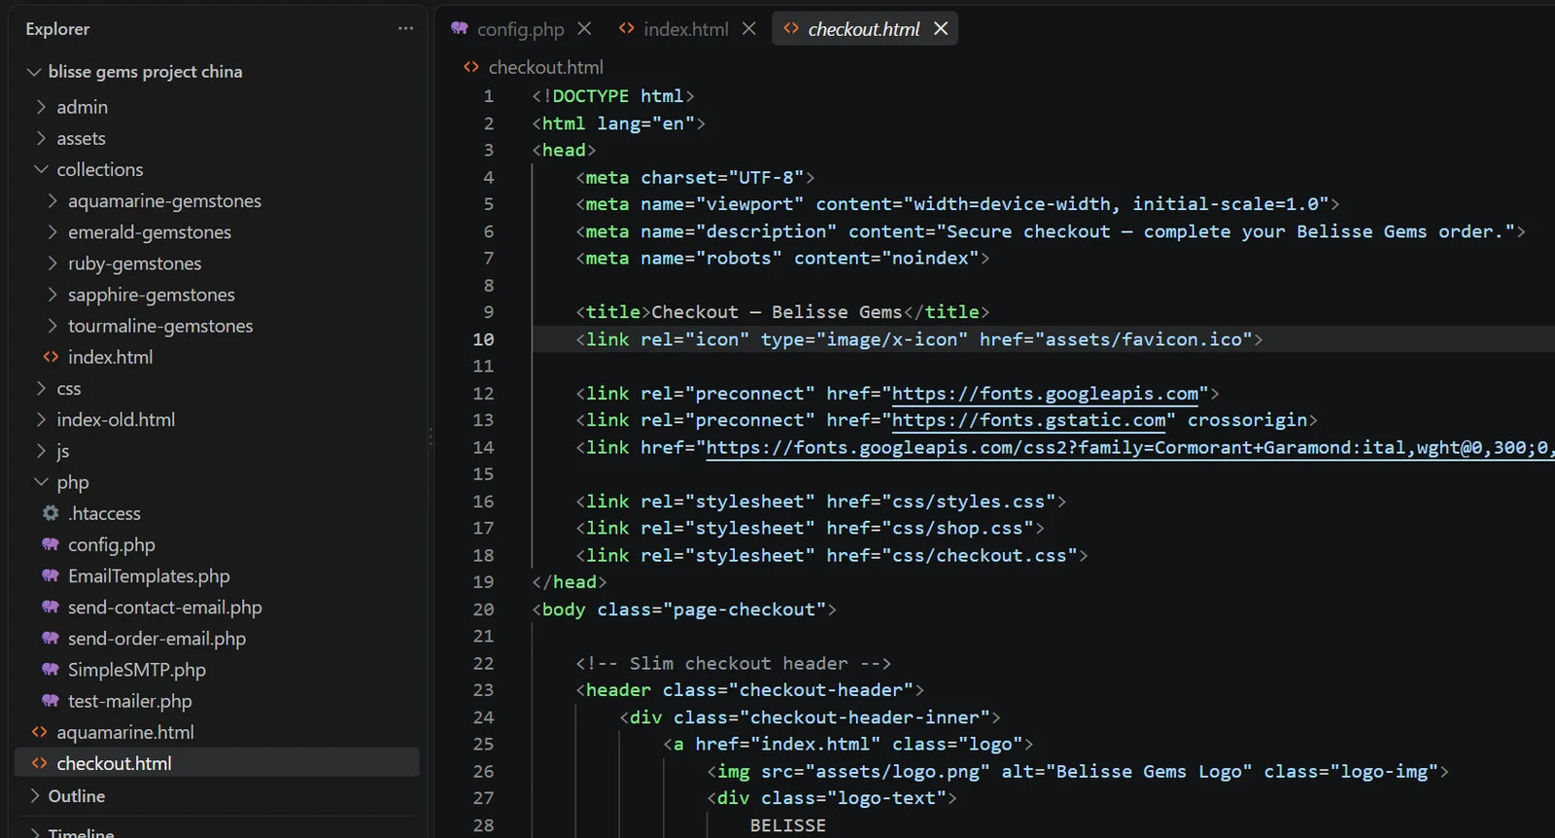Click the gear icon beside .htaccess
This screenshot has height=838, width=1555.
tap(51, 513)
